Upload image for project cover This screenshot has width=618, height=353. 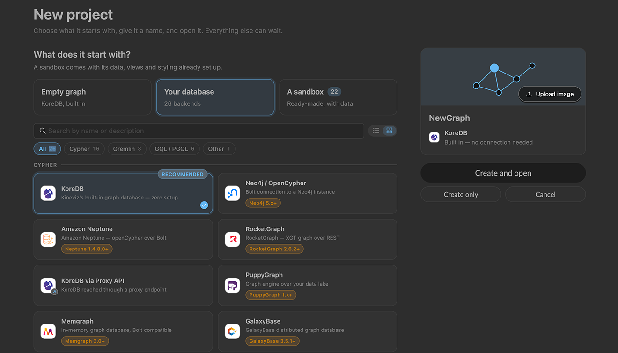coord(550,94)
